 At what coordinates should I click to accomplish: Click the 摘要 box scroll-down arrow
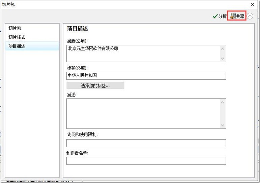[x=222, y=59]
